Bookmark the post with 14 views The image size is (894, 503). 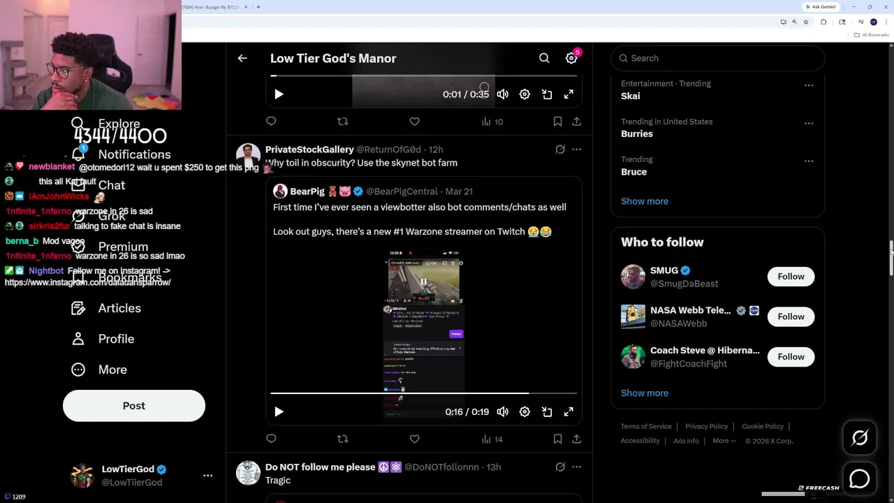(557, 439)
